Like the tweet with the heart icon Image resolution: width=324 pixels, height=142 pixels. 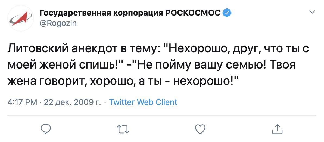pos(200,129)
